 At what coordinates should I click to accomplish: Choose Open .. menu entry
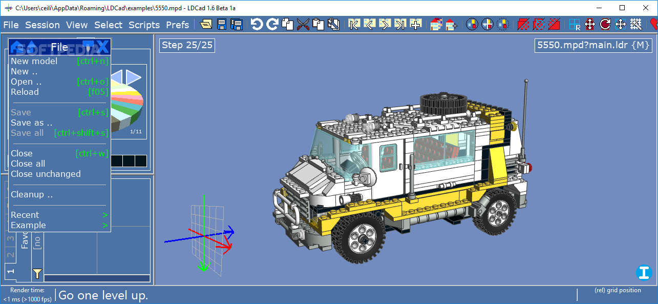[59, 82]
